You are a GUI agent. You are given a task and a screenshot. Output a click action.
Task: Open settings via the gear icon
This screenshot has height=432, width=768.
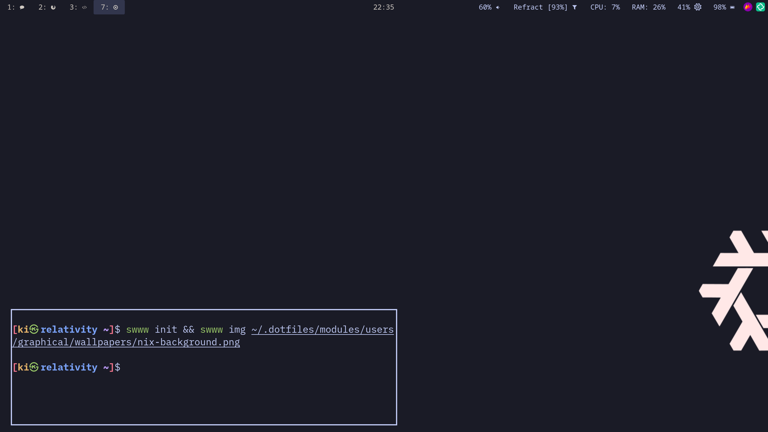pyautogui.click(x=697, y=7)
